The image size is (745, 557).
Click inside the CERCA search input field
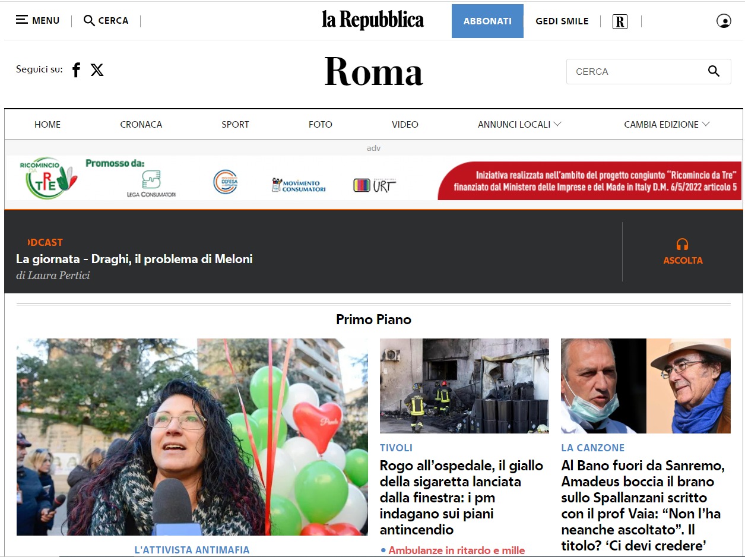point(636,71)
